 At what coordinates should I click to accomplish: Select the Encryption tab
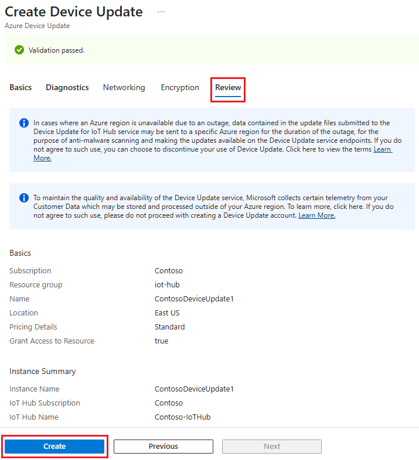[180, 87]
